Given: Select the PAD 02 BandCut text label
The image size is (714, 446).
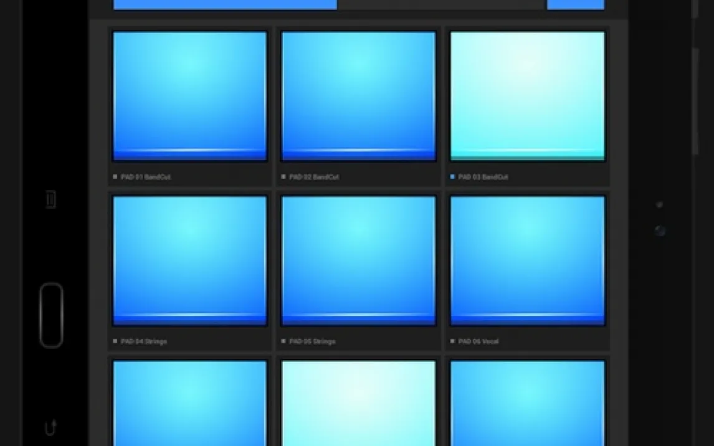Looking at the screenshot, I should coord(314,177).
